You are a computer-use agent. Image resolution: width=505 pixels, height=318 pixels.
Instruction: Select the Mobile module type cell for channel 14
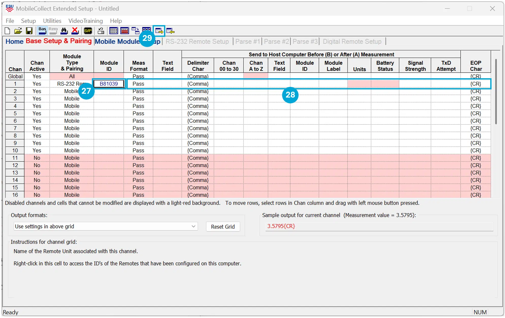point(72,180)
